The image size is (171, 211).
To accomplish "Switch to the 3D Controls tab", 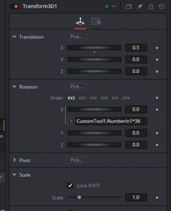I will coord(80,22).
